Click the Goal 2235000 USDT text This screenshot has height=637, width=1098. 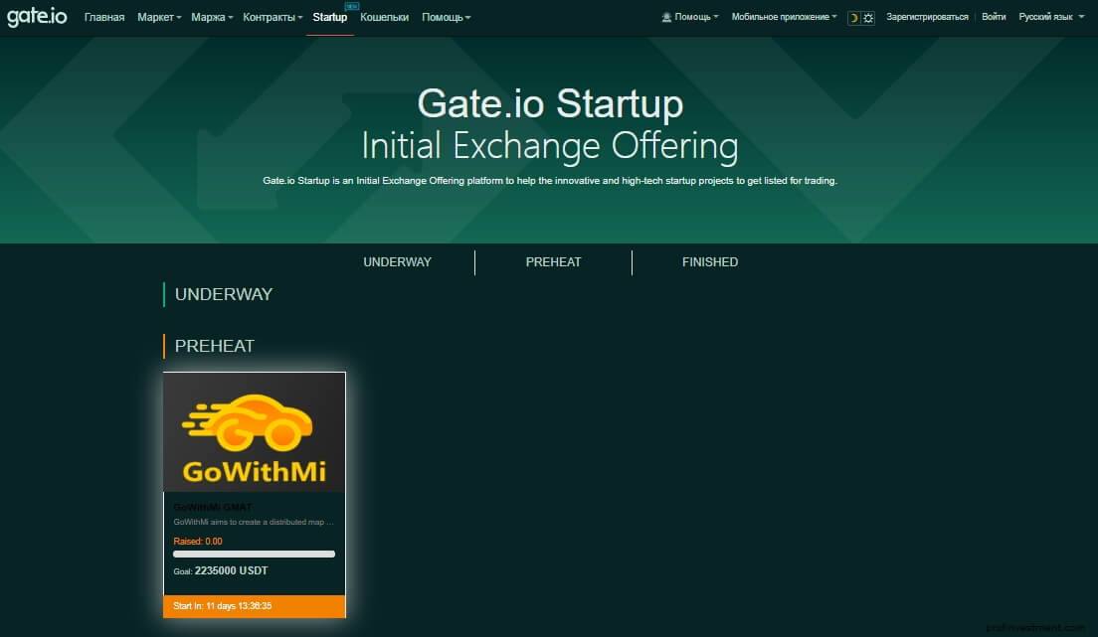221,570
